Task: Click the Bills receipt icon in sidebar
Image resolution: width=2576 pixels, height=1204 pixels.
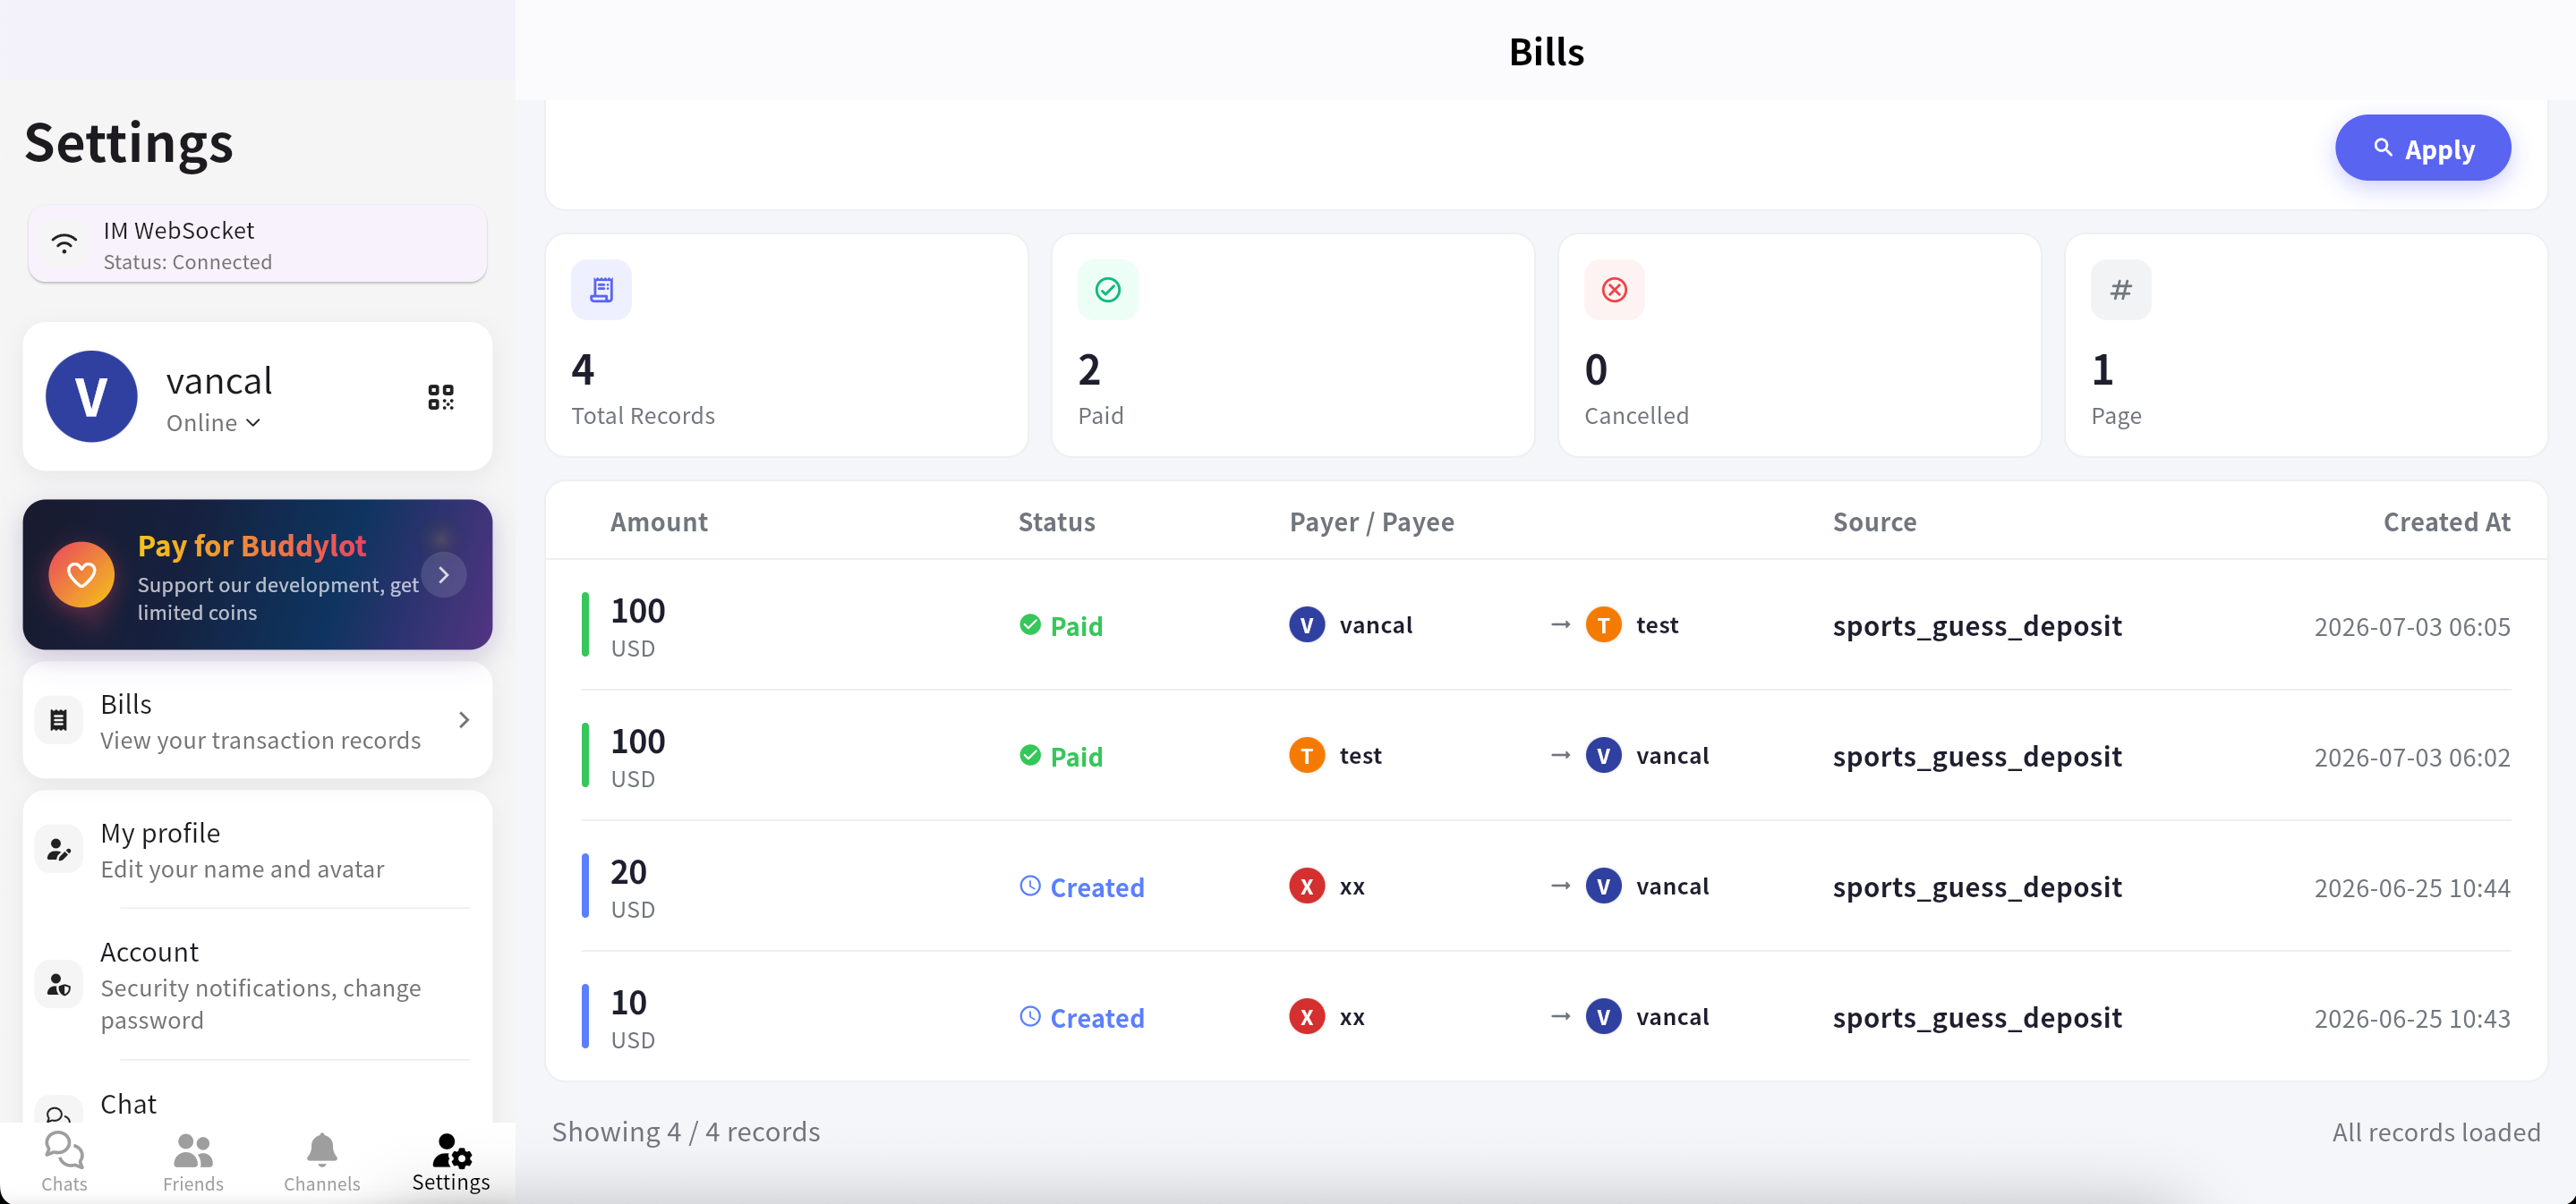Action: coord(59,720)
